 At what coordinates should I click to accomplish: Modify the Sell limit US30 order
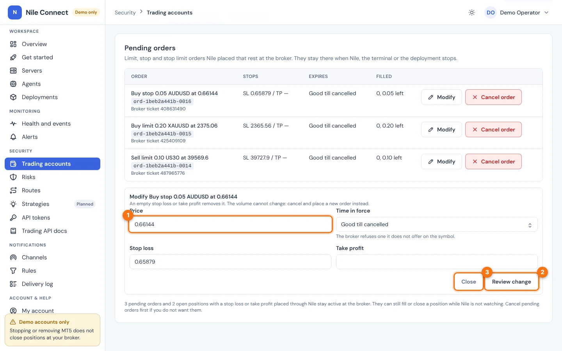(x=441, y=161)
